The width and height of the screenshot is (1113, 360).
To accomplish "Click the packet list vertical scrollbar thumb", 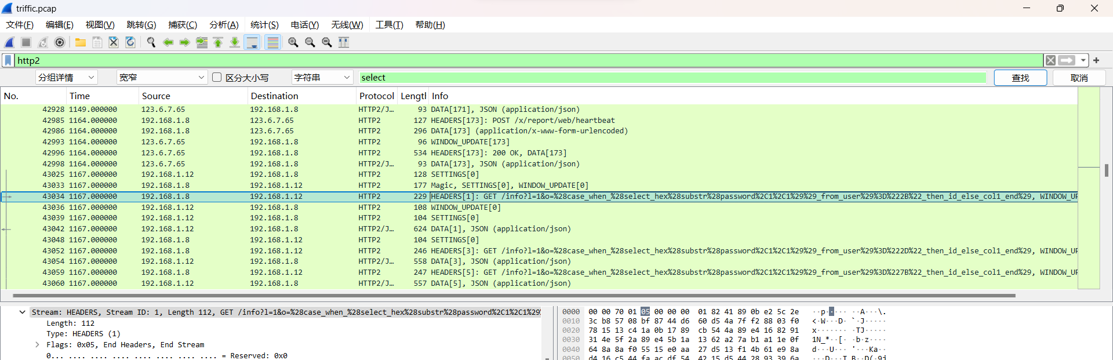I will [x=1106, y=170].
